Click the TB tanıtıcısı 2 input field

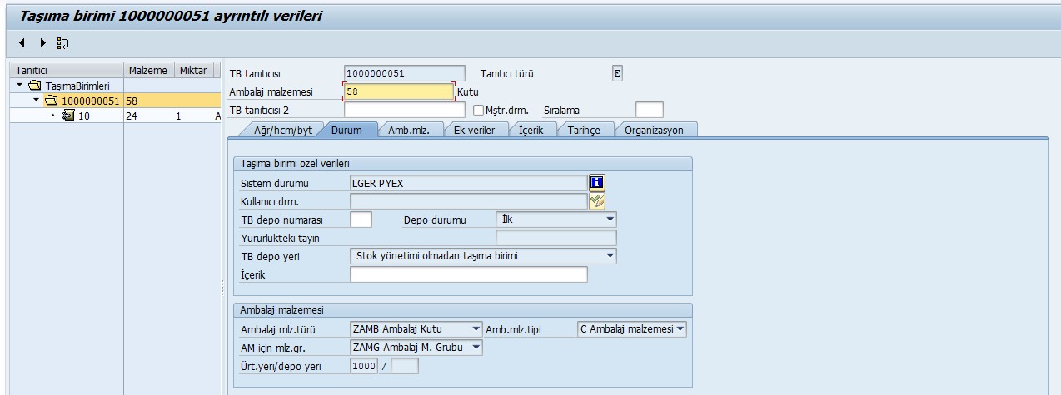[x=404, y=110]
